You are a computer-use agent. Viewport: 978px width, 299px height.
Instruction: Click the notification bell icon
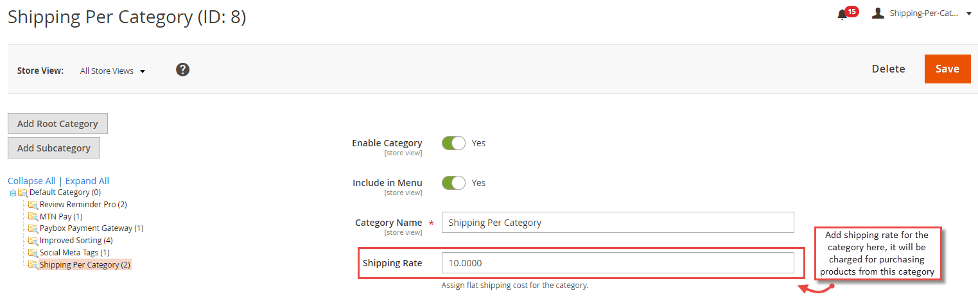tap(843, 14)
